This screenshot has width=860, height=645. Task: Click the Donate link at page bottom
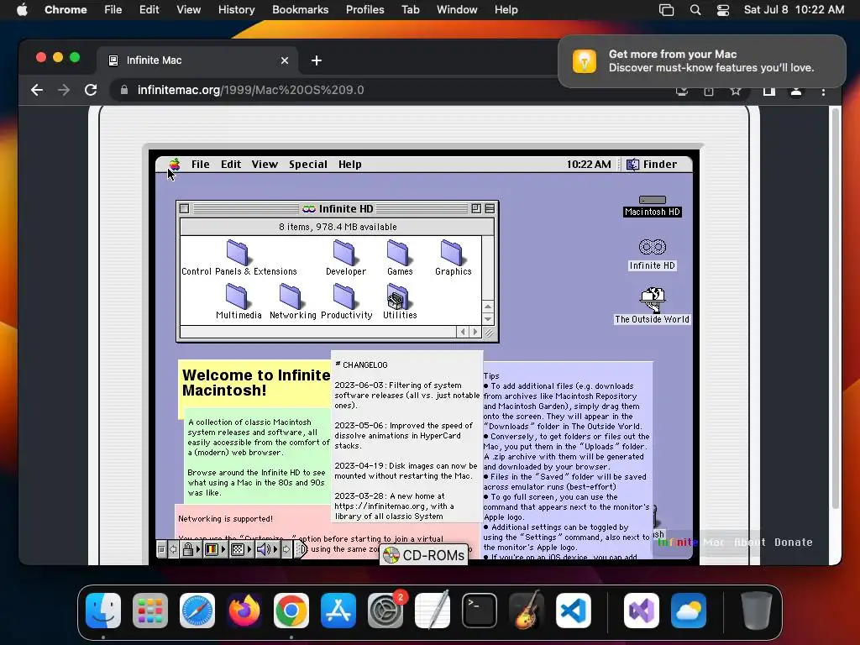(x=793, y=542)
